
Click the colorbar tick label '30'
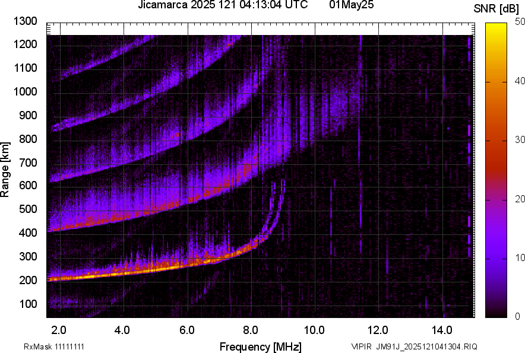(520, 140)
